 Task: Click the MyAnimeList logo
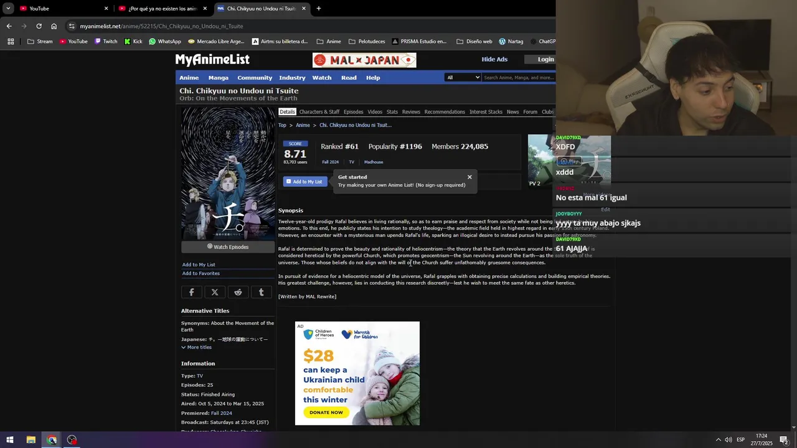point(212,60)
